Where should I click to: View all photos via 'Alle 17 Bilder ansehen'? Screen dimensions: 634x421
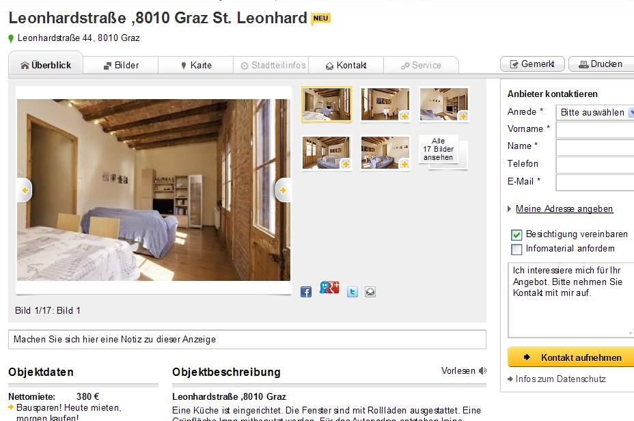[439, 149]
